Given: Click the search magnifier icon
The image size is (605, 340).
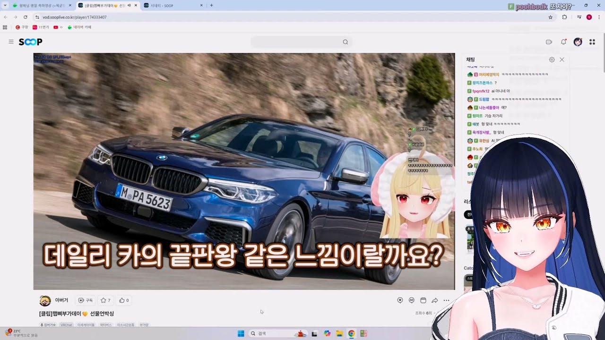Looking at the screenshot, I should coord(346,42).
